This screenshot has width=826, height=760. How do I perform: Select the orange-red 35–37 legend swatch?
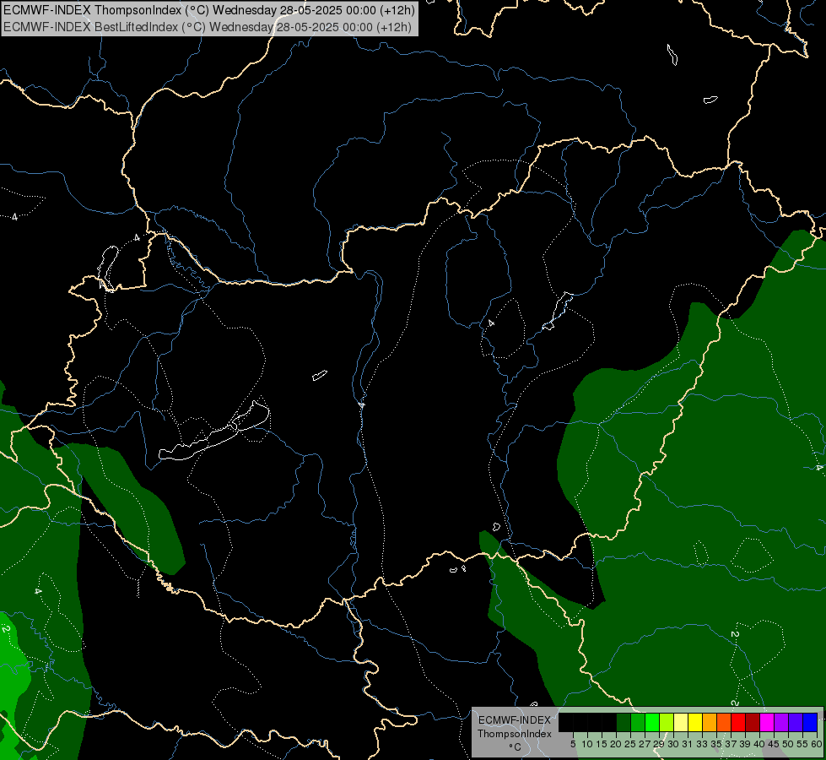[x=724, y=722]
